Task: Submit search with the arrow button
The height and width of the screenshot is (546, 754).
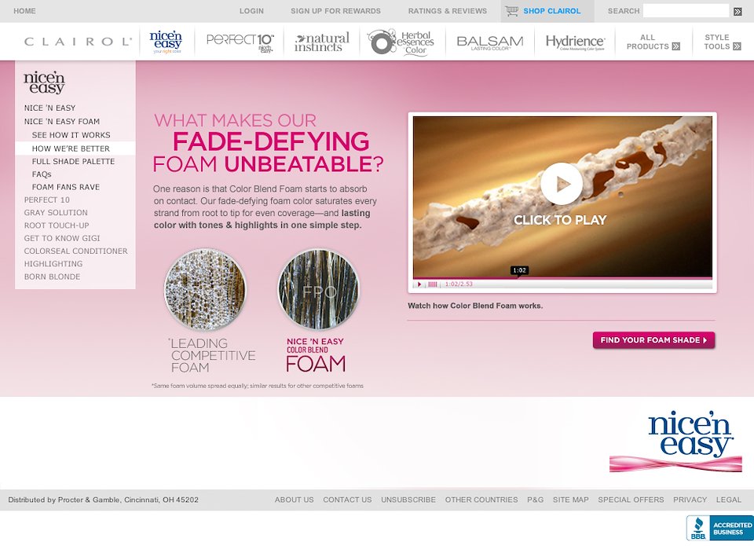Action: [x=738, y=11]
